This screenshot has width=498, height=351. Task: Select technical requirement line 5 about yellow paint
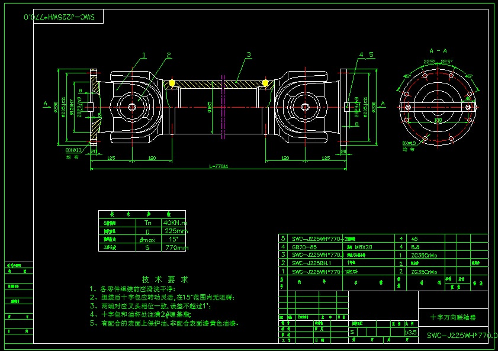click(164, 323)
